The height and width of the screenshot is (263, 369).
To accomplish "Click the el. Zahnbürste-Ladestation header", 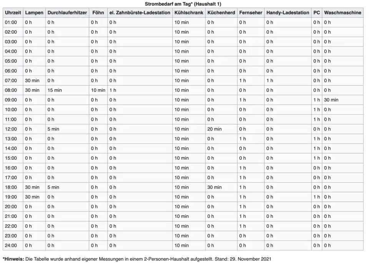I will click(140, 13).
